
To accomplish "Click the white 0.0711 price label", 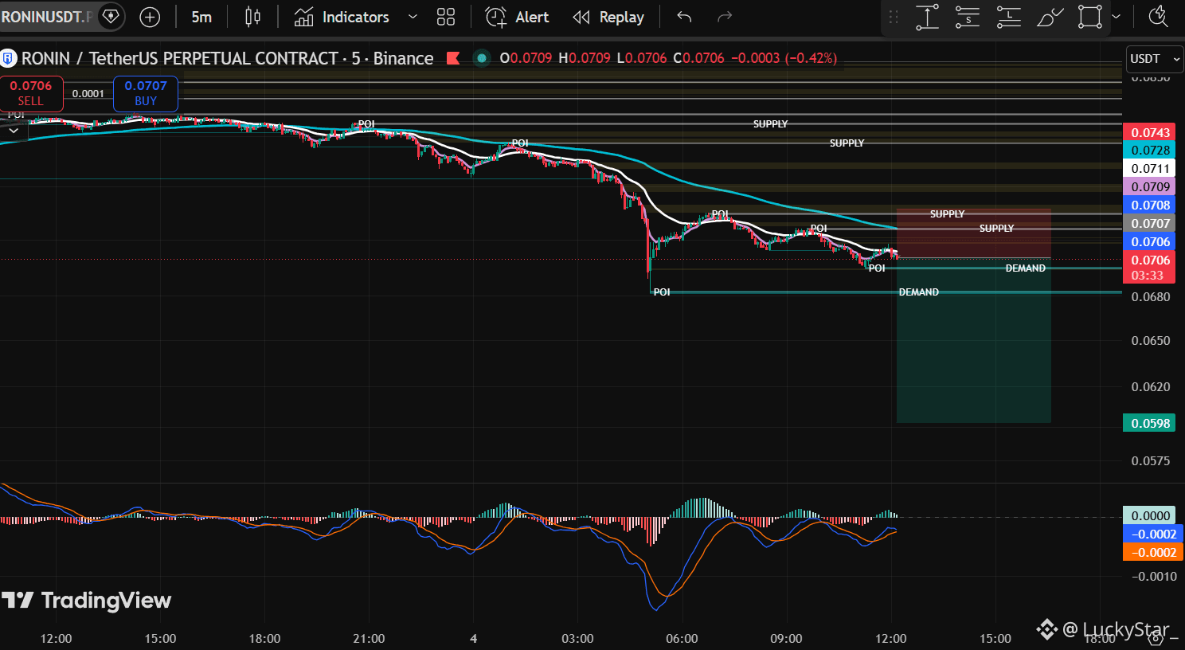I will [1150, 169].
